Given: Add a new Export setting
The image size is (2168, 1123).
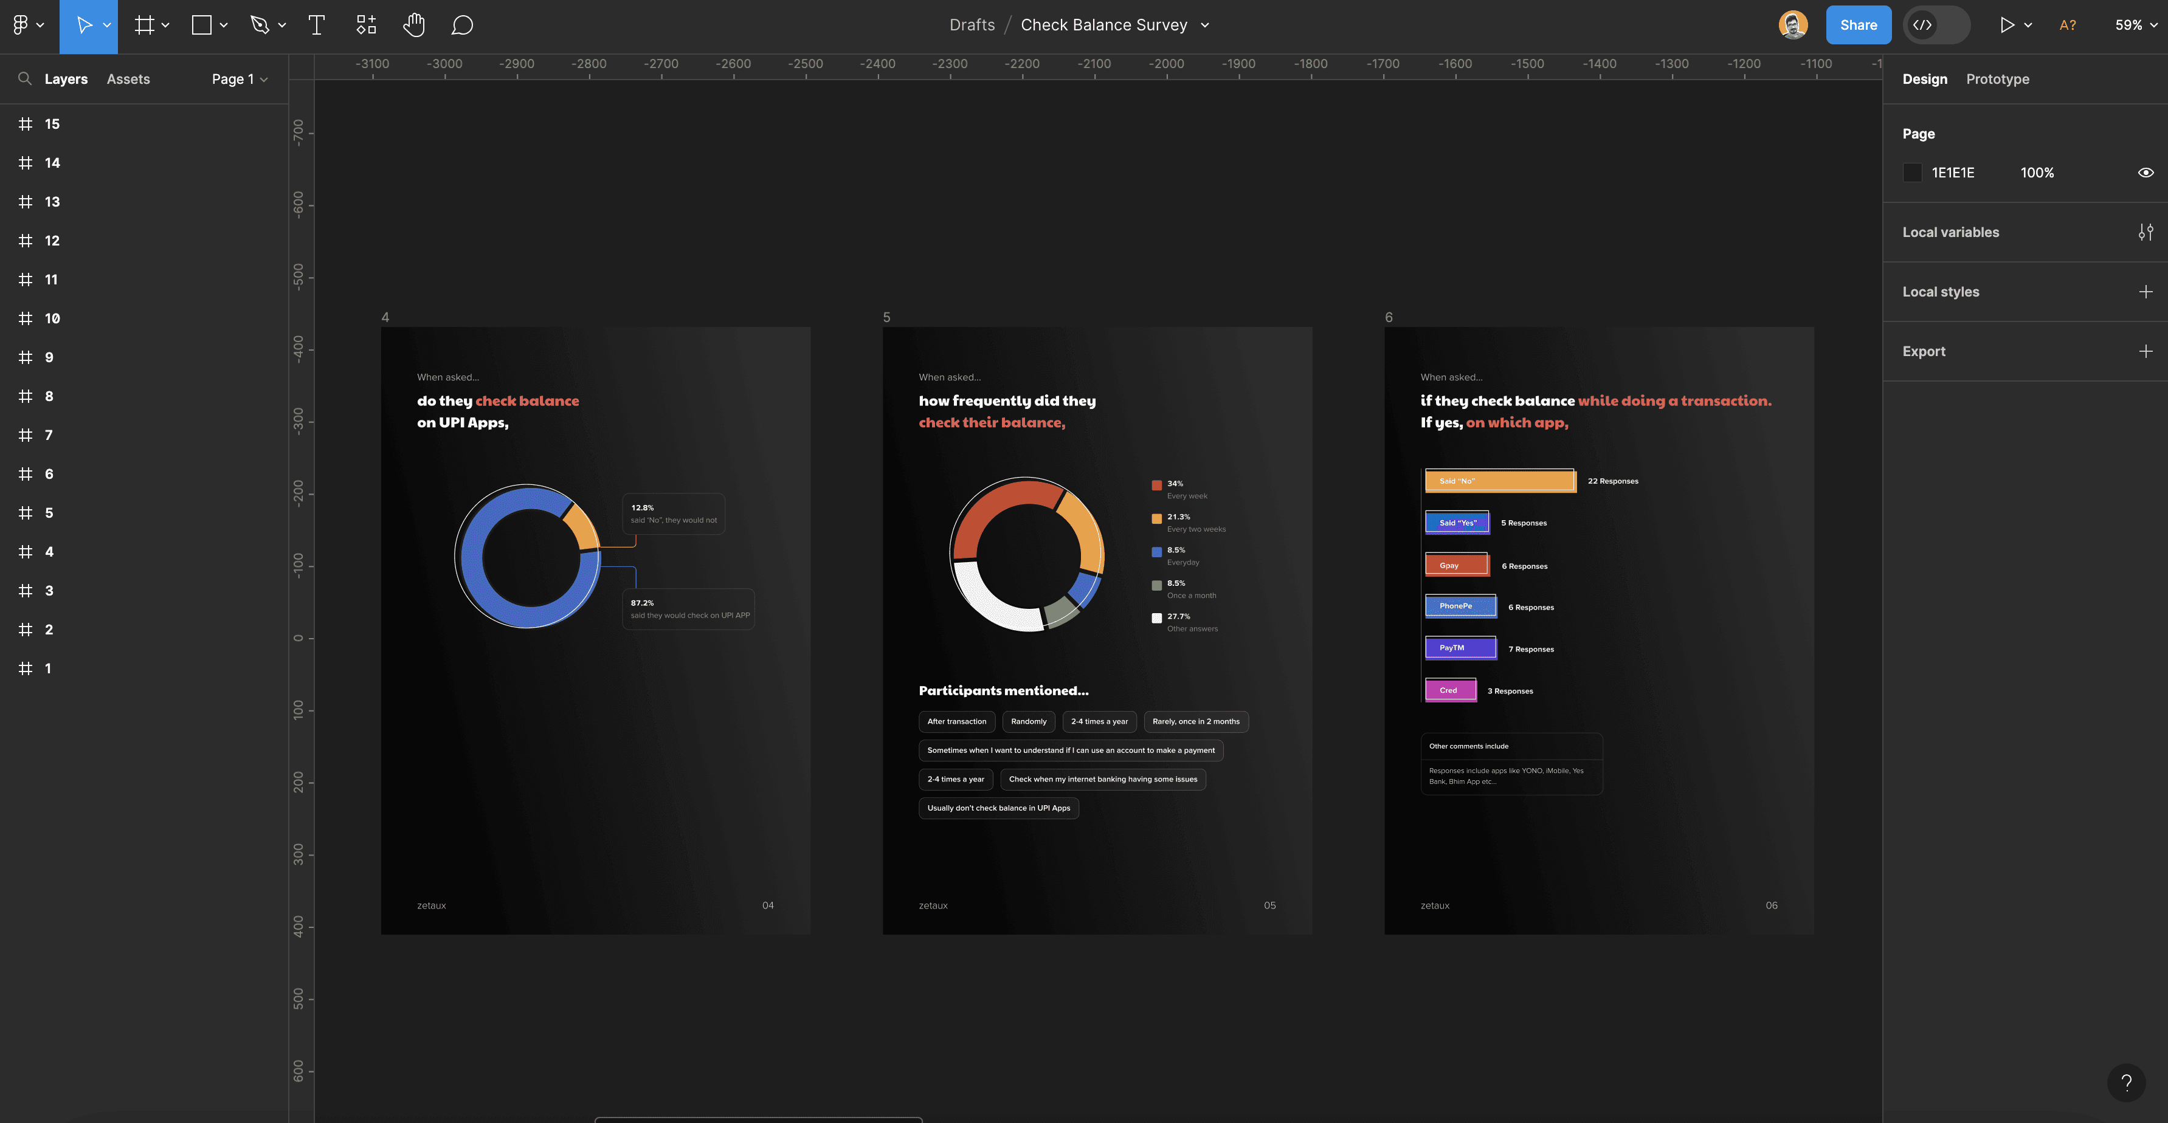Looking at the screenshot, I should coord(2146,352).
